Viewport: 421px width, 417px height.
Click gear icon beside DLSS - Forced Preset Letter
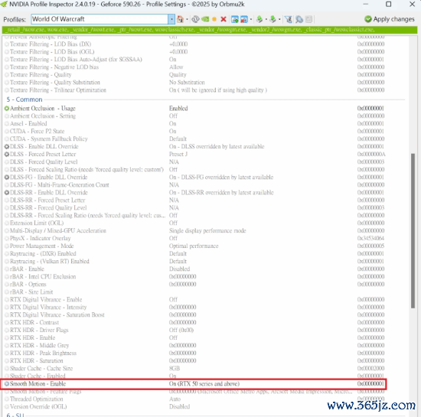click(7, 155)
